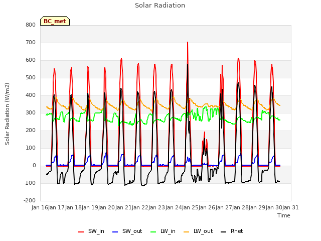The image size is (321, 241).
Task: Click the Solar Radiation chart title
Action: tap(160, 6)
